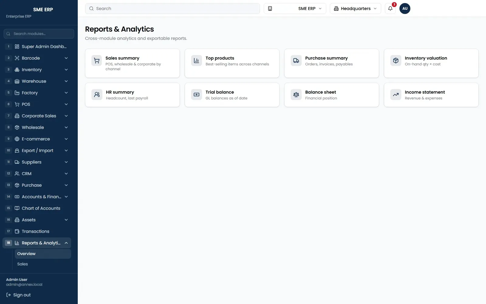Select the Overview submenu item

(43, 254)
